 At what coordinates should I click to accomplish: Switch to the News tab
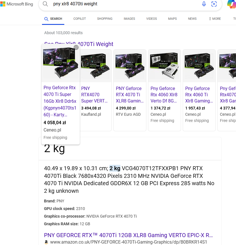point(192,19)
